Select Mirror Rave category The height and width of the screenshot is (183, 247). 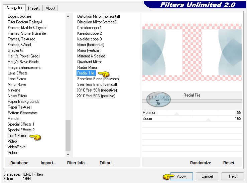click(17, 84)
